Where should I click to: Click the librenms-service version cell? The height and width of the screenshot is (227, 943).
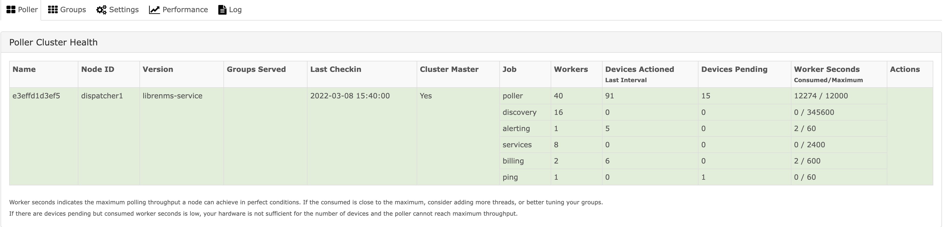(x=172, y=96)
